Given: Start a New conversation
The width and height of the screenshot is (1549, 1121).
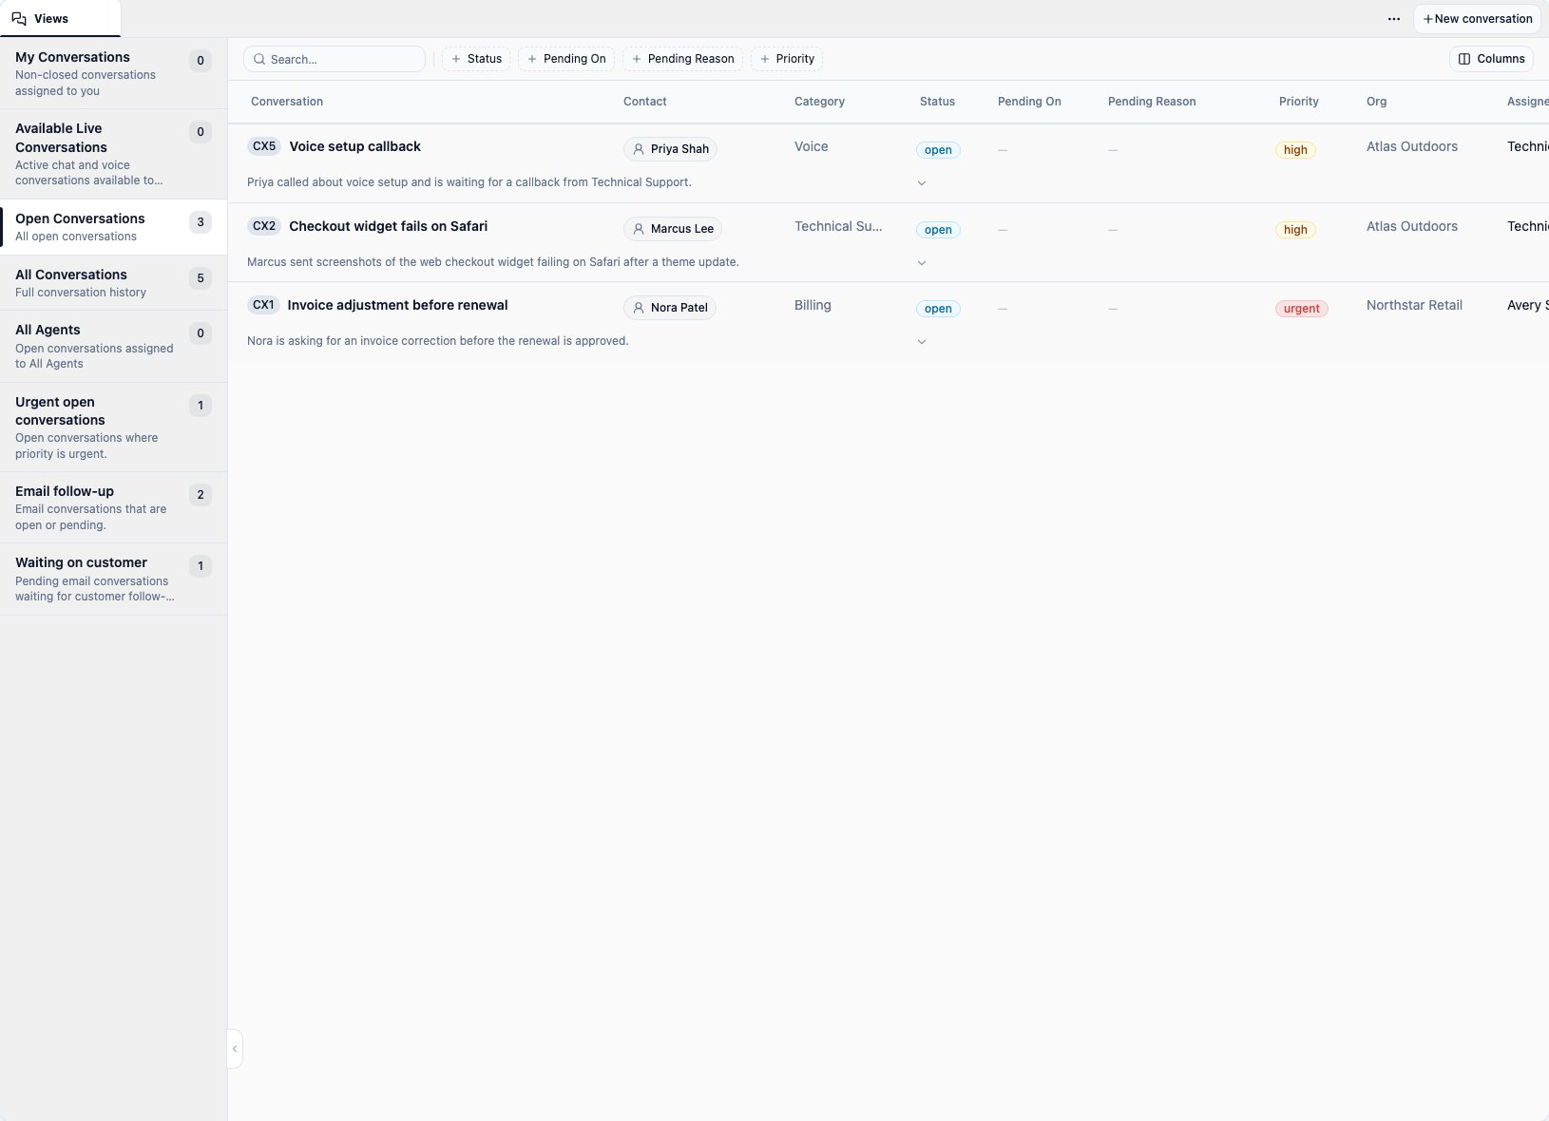Looking at the screenshot, I should point(1477,19).
